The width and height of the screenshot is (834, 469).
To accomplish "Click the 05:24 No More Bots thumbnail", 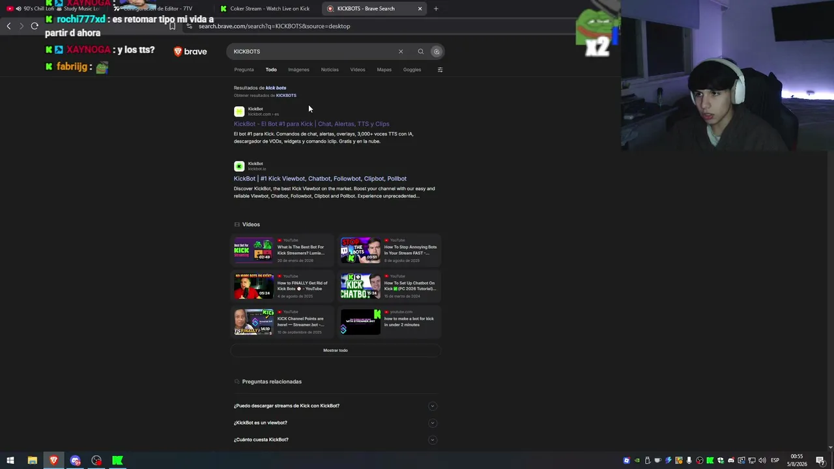I will [x=253, y=286].
